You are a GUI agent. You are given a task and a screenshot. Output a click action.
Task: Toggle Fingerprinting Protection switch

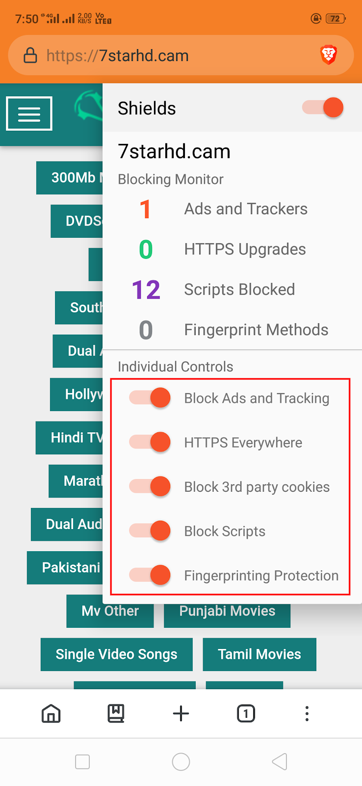150,575
